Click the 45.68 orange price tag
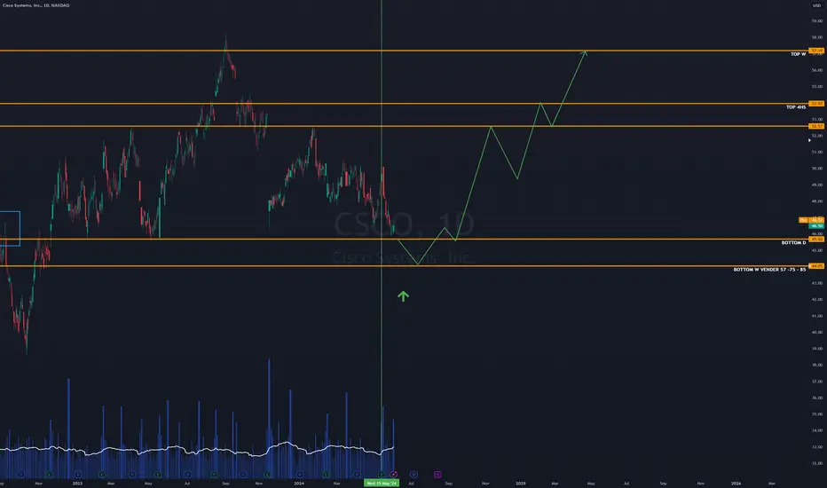Image resolution: width=827 pixels, height=488 pixels. pos(816,239)
